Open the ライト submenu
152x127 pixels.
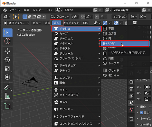77,90
